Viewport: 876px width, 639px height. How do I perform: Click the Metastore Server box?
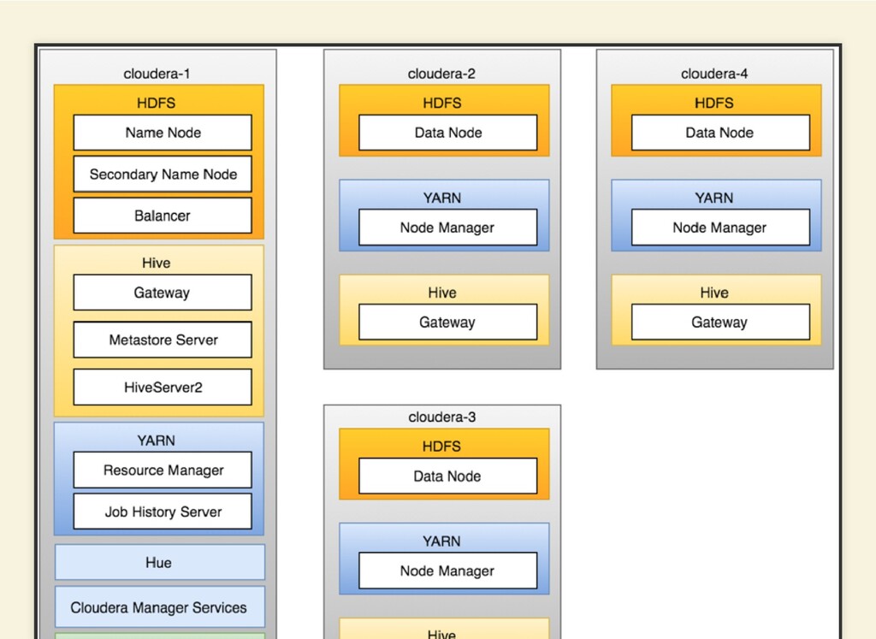click(x=163, y=340)
